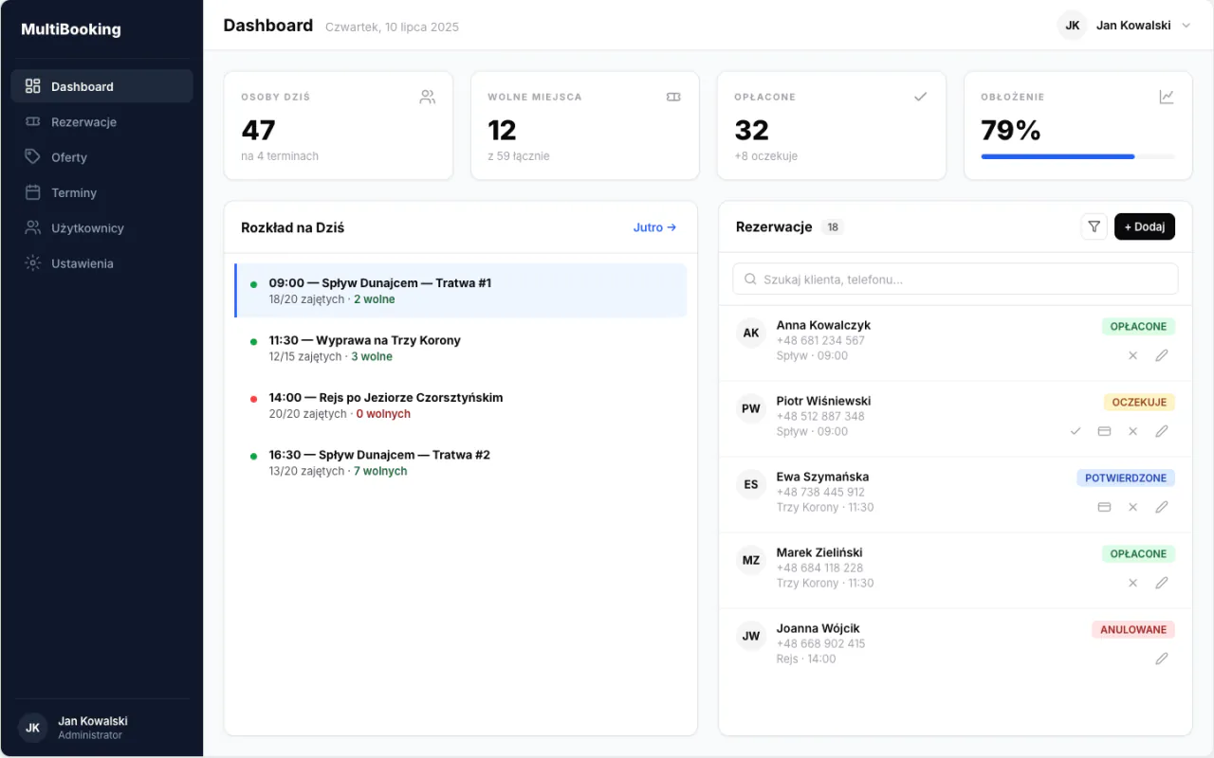This screenshot has height=758, width=1214.
Task: Cancel Ewa Szymańska's reservation with X icon
Action: (x=1132, y=507)
